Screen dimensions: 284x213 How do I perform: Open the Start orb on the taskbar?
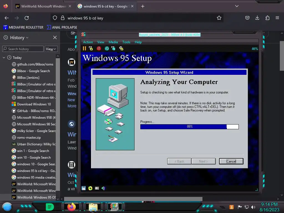(7, 207)
